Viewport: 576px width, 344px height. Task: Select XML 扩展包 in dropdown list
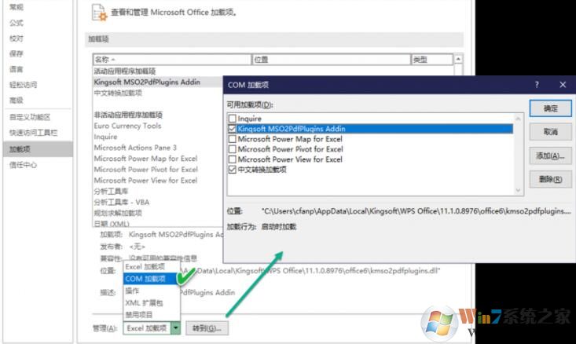pyautogui.click(x=152, y=303)
